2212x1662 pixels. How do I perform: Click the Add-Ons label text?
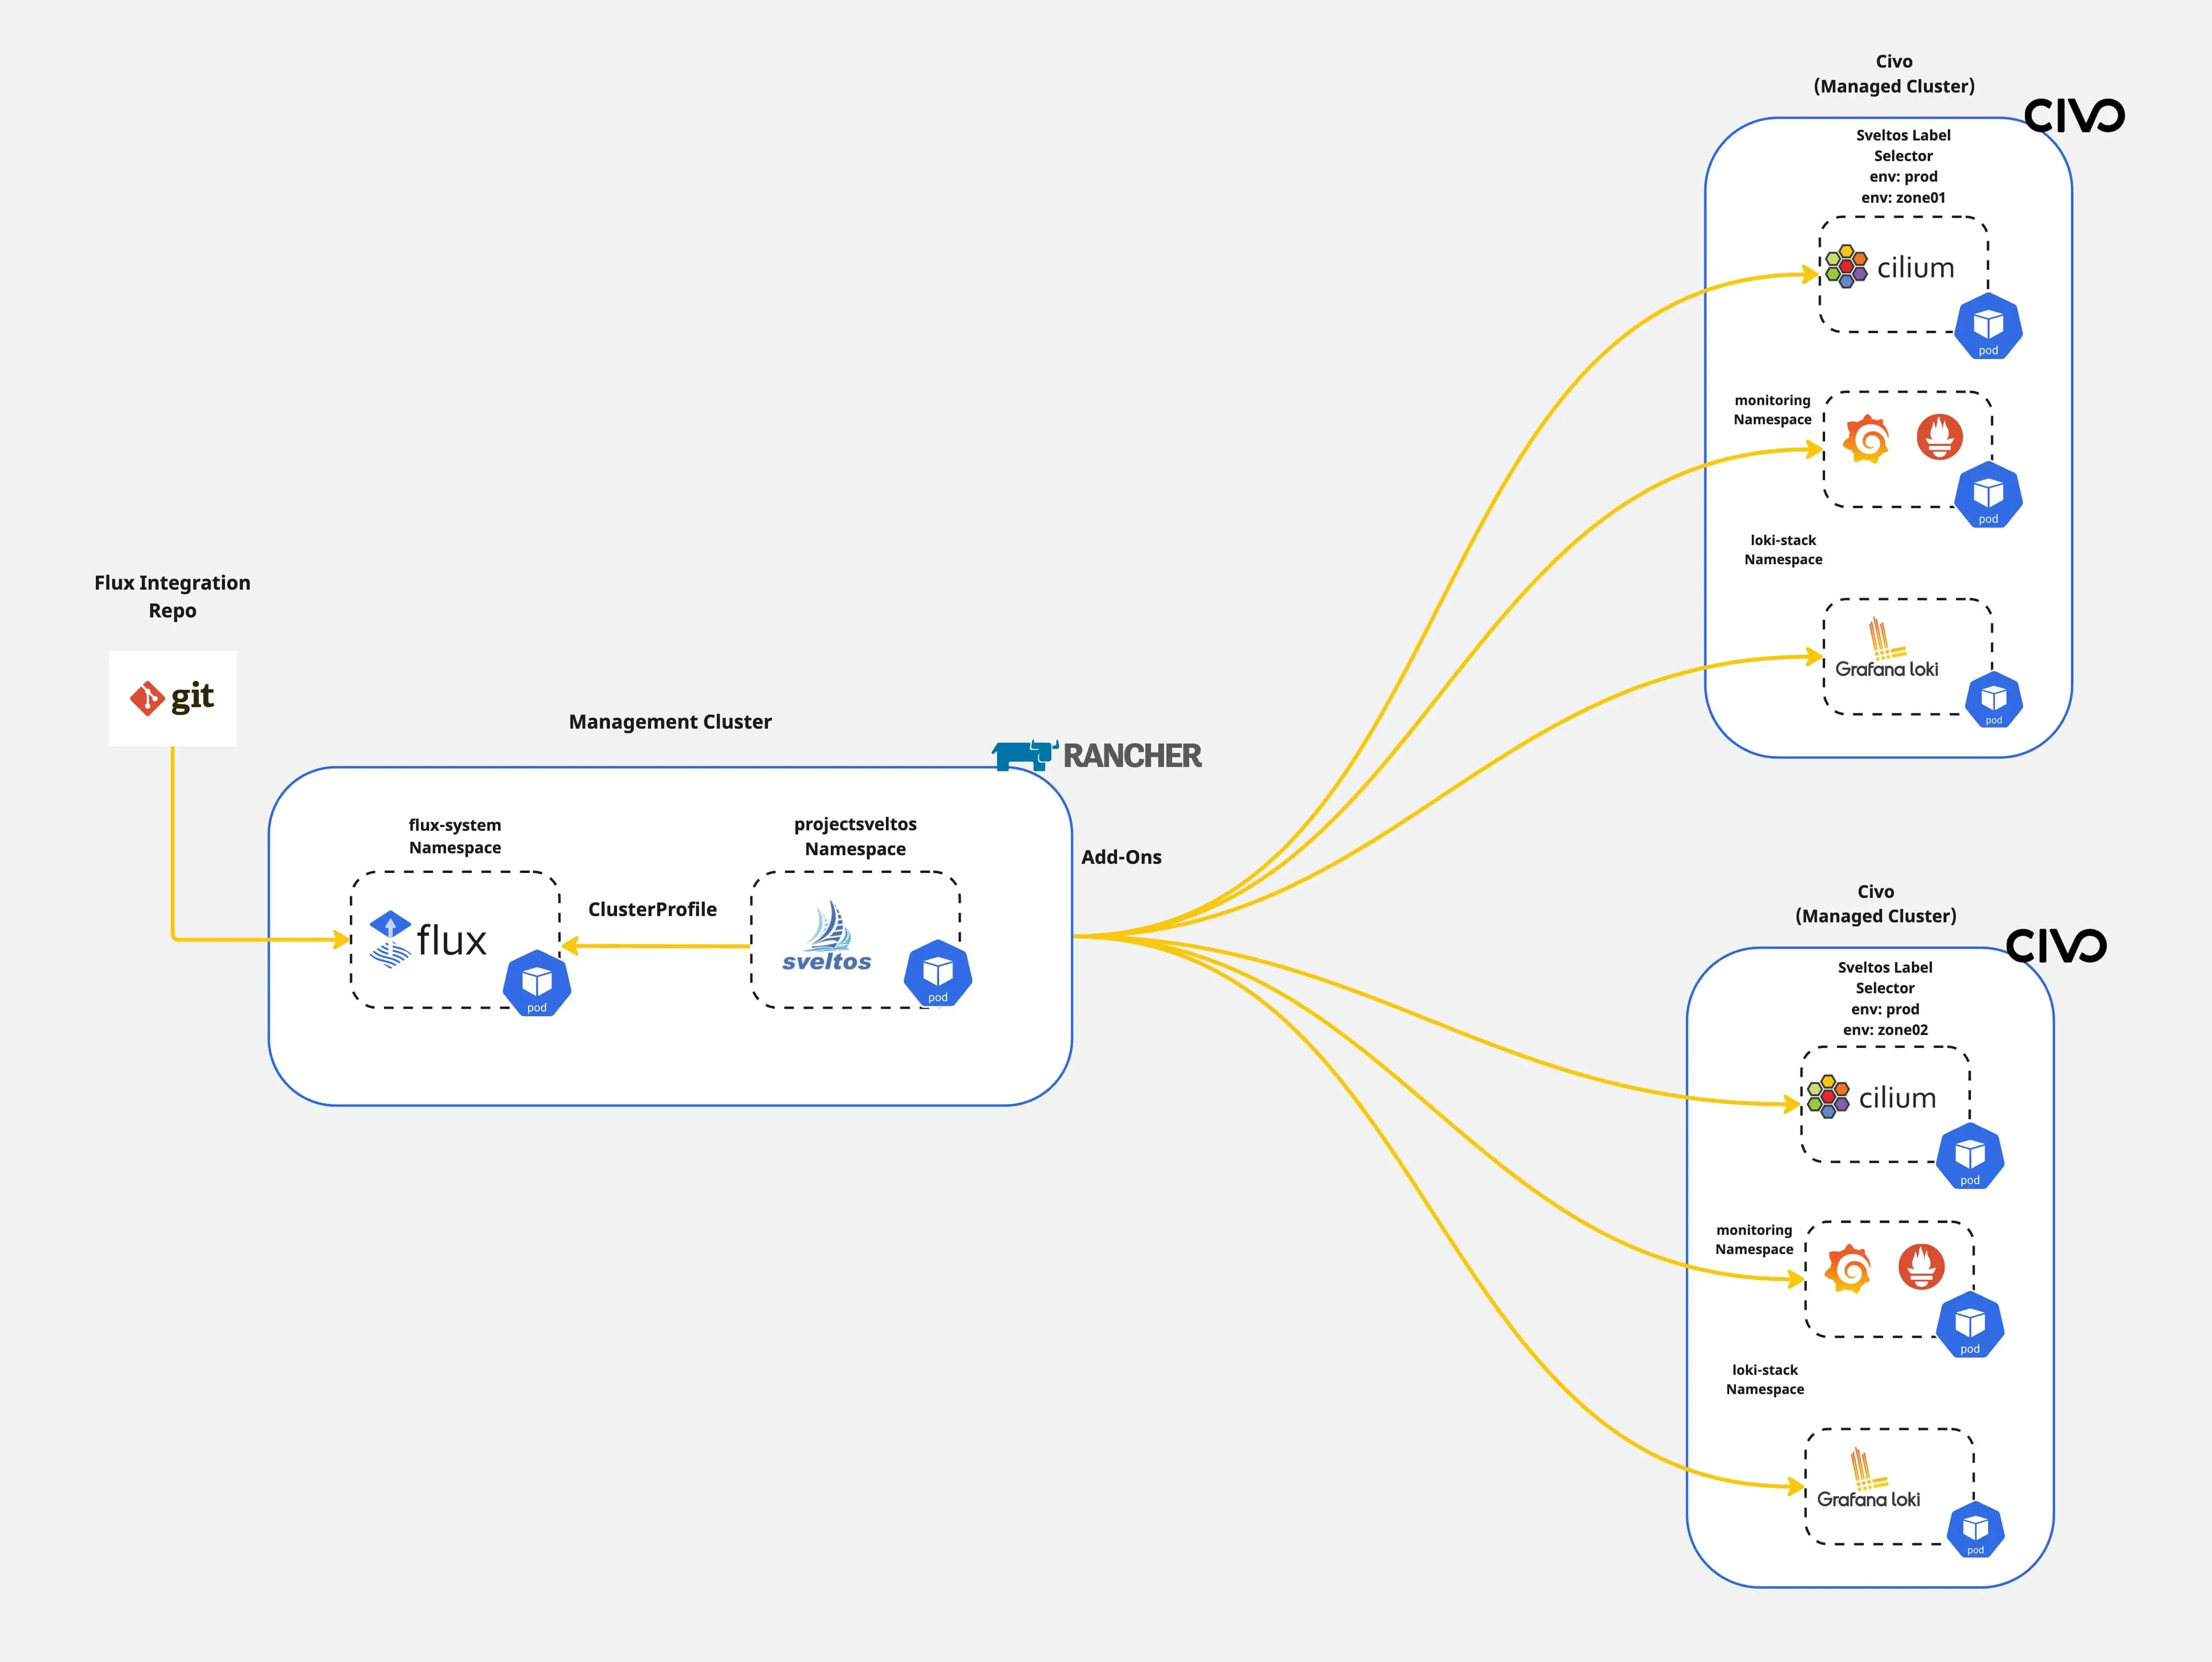[x=1121, y=857]
